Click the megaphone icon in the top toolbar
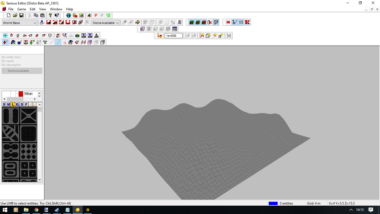The width and height of the screenshot is (380, 214). coord(90,15)
